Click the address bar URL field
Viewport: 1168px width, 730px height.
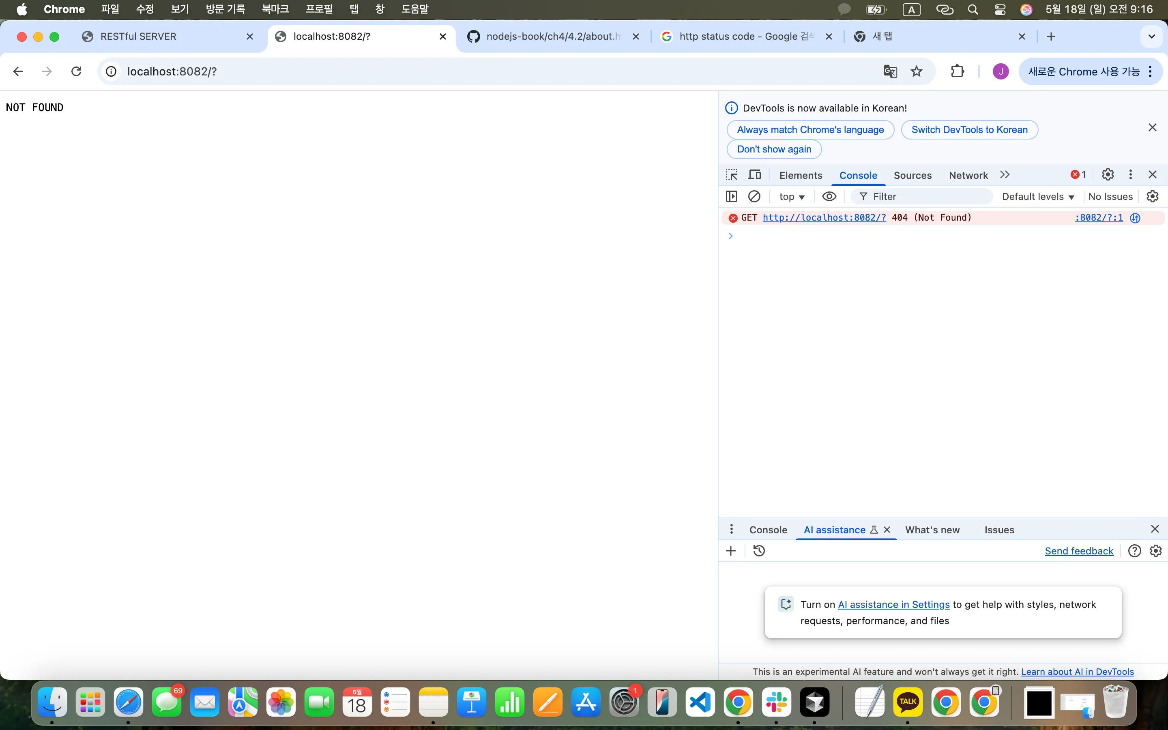point(497,71)
